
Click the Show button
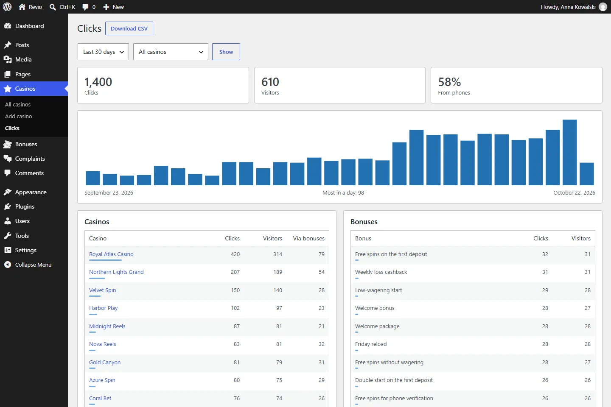click(226, 52)
